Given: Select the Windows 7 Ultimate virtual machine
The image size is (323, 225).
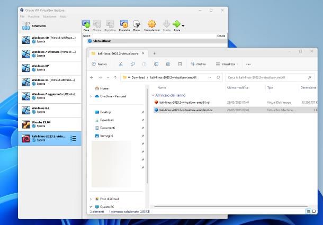Looking at the screenshot, I should coord(49,54).
